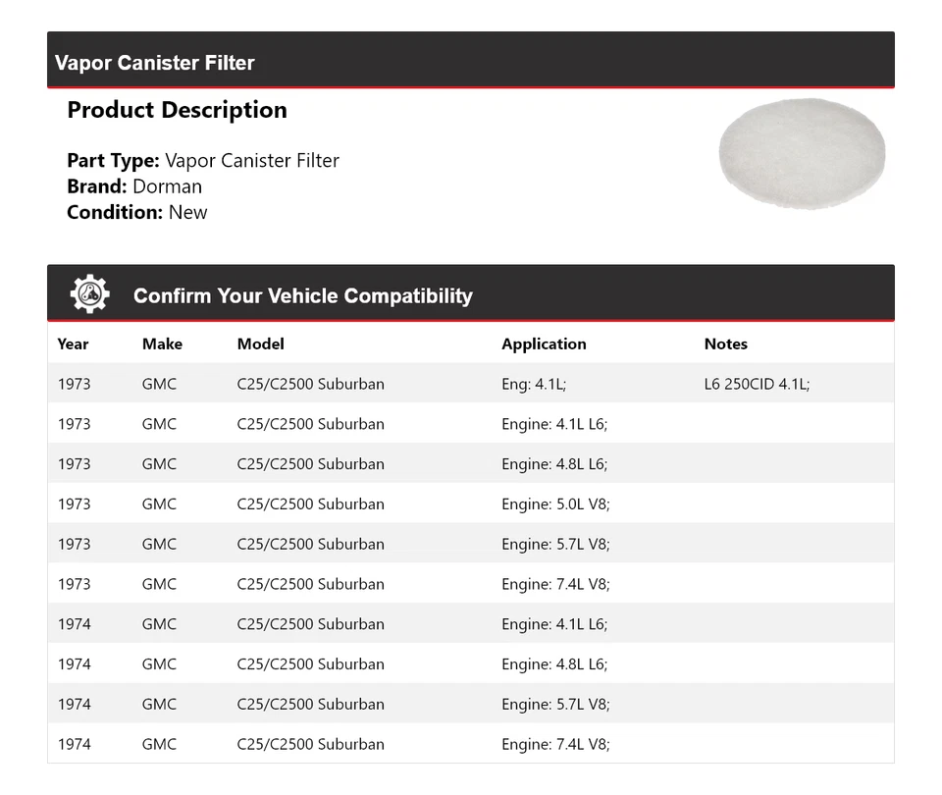Click the Condition: New text
The image size is (942, 795).
pos(137,212)
